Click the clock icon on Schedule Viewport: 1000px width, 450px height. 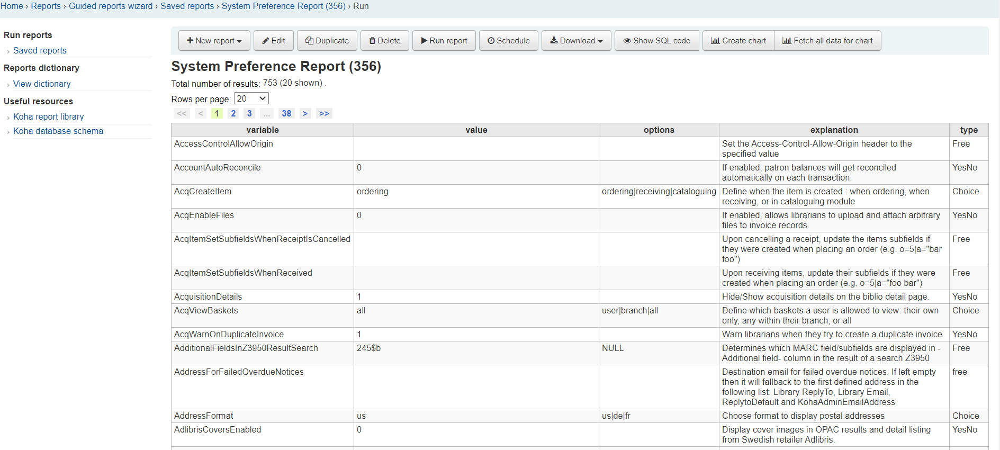pos(491,41)
